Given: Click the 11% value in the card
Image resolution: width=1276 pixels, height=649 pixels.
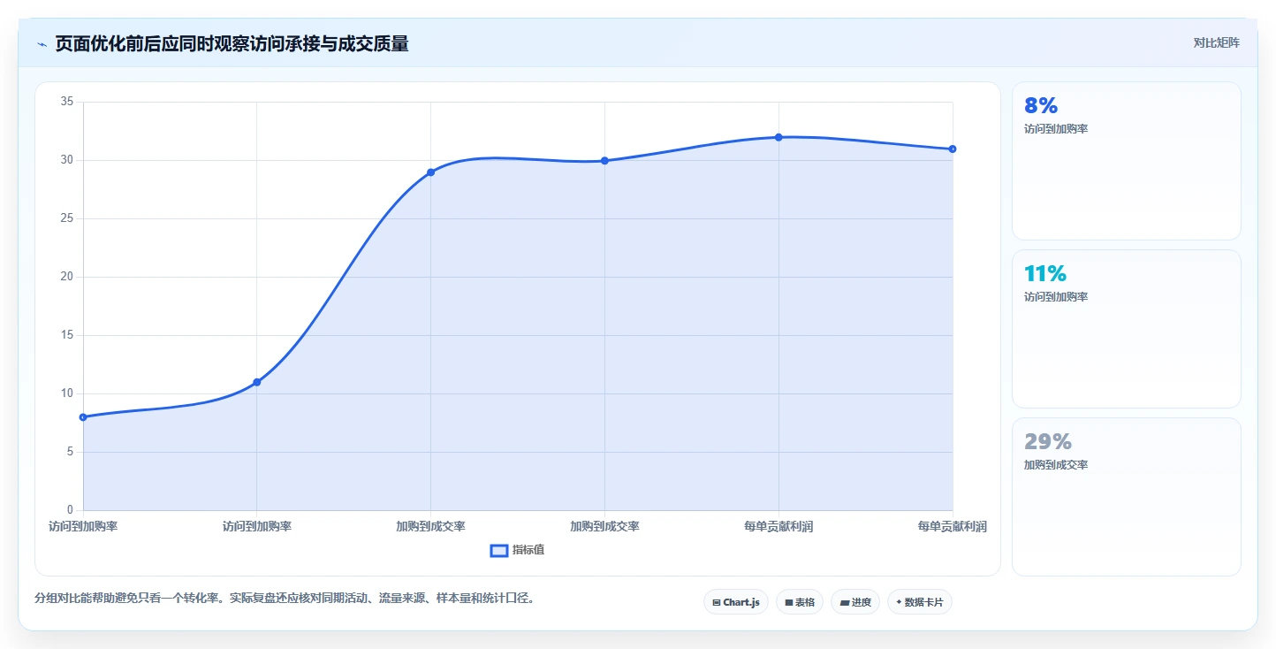Looking at the screenshot, I should pyautogui.click(x=1045, y=273).
